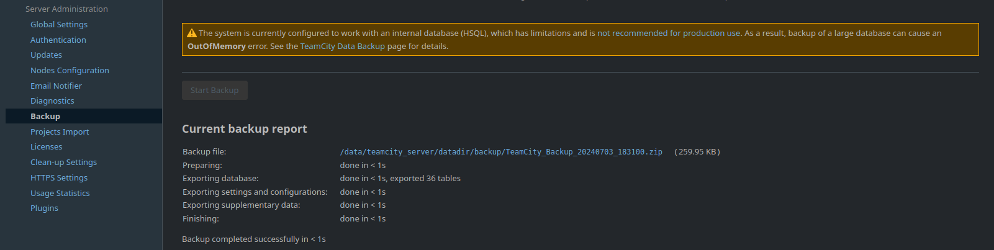This screenshot has height=250, width=994.
Task: Open Clean-up Settings page
Action: click(x=63, y=162)
